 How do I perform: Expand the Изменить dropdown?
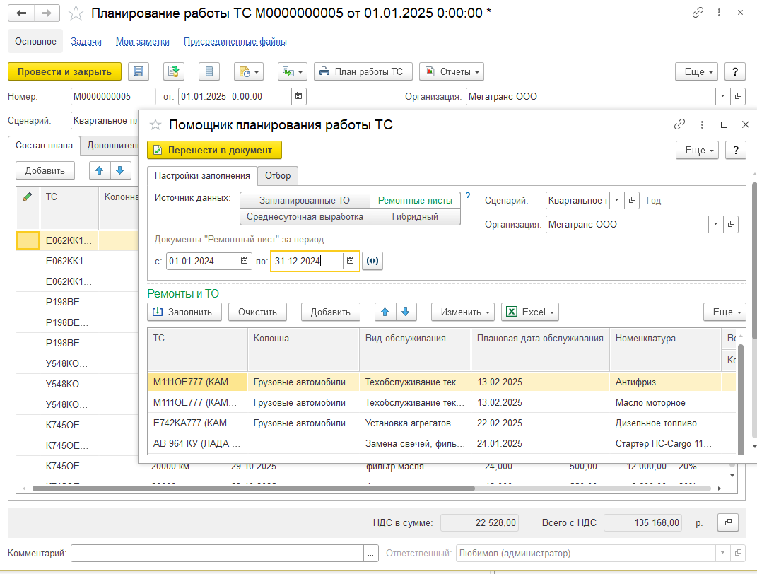click(x=466, y=312)
